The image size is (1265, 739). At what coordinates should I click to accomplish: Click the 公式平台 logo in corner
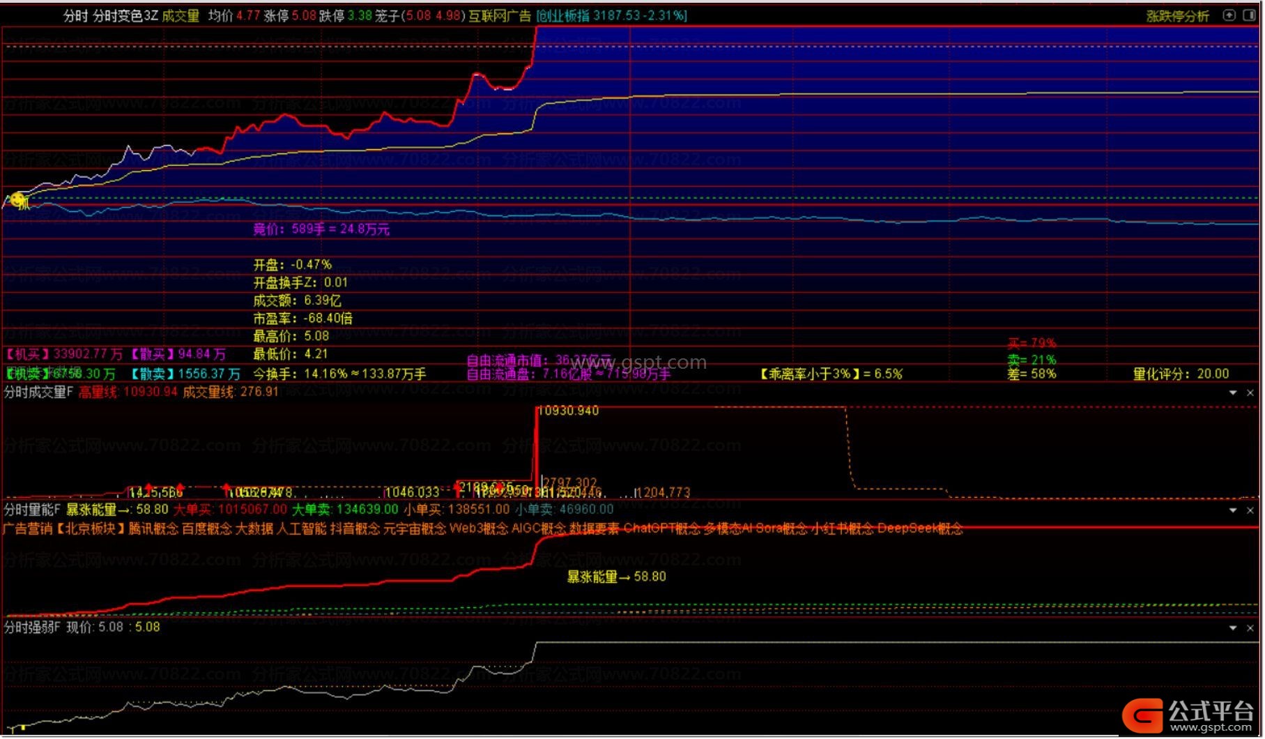point(1188,716)
